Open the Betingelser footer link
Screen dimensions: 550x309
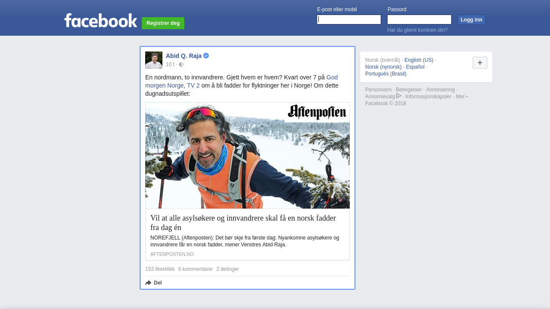click(x=409, y=90)
